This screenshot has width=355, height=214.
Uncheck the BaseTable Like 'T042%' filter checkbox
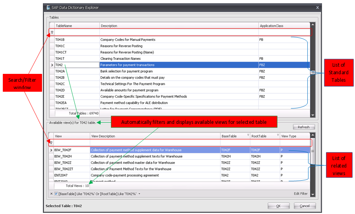point(56,193)
